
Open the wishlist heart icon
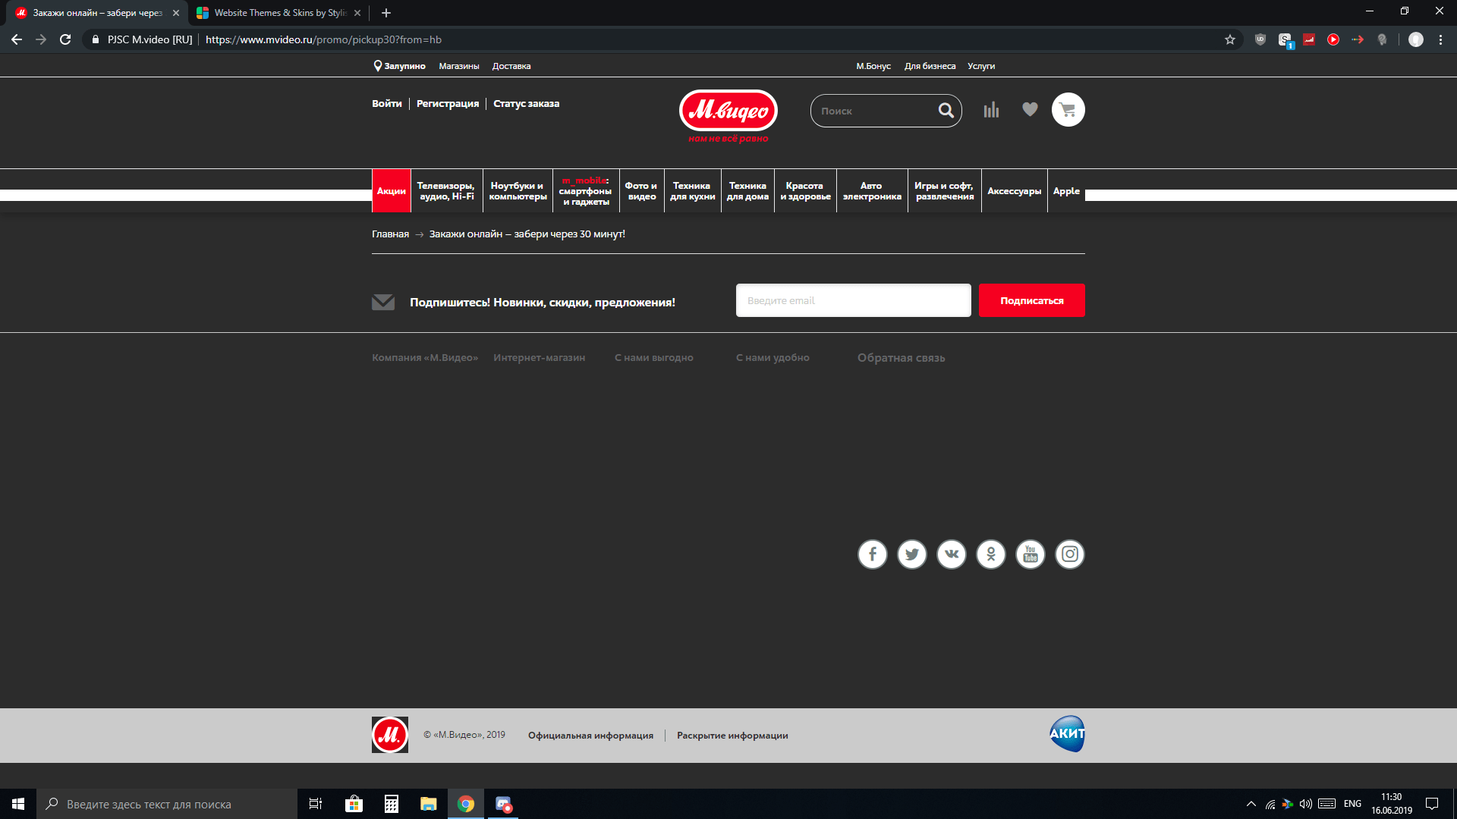[1030, 110]
